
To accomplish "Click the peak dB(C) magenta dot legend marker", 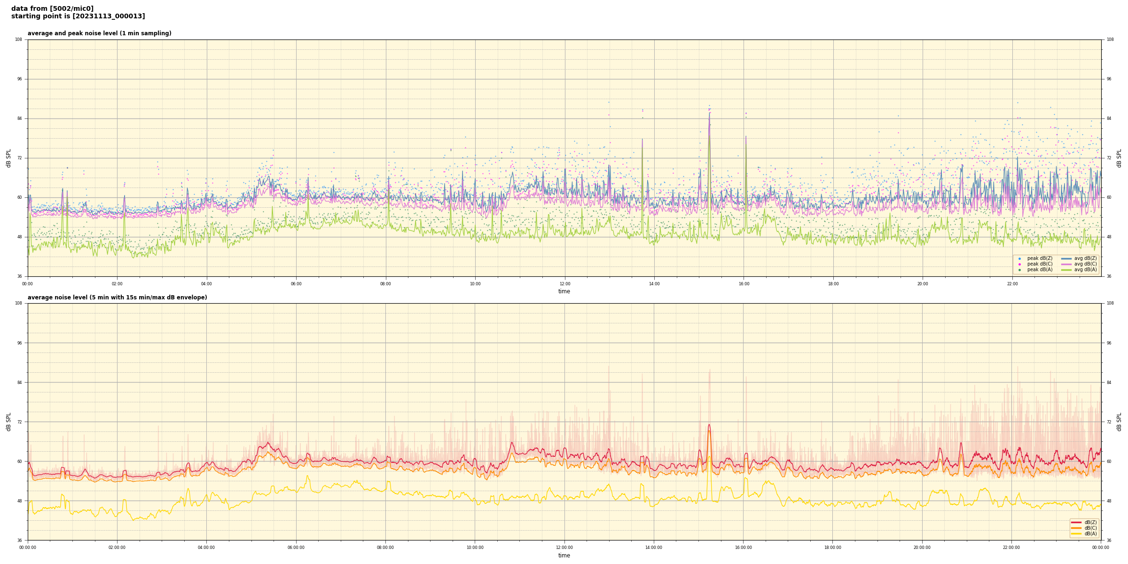I will [x=1019, y=264].
